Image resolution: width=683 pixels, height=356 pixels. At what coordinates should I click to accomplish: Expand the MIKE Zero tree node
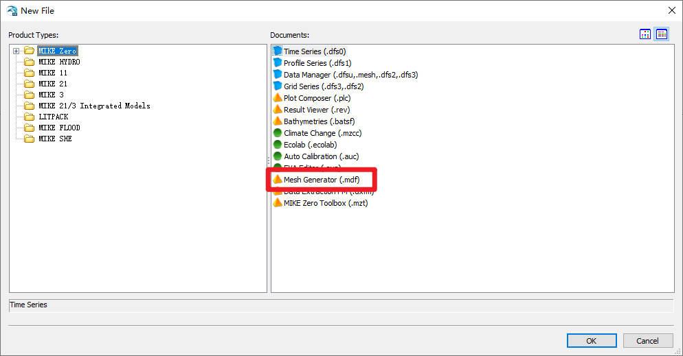[16, 51]
